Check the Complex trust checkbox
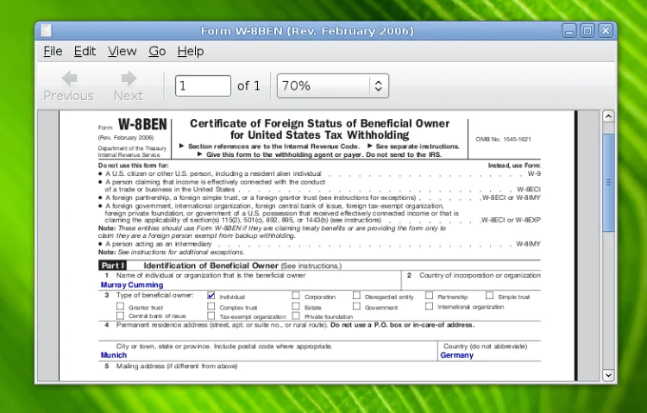This screenshot has width=647, height=413. click(x=210, y=306)
